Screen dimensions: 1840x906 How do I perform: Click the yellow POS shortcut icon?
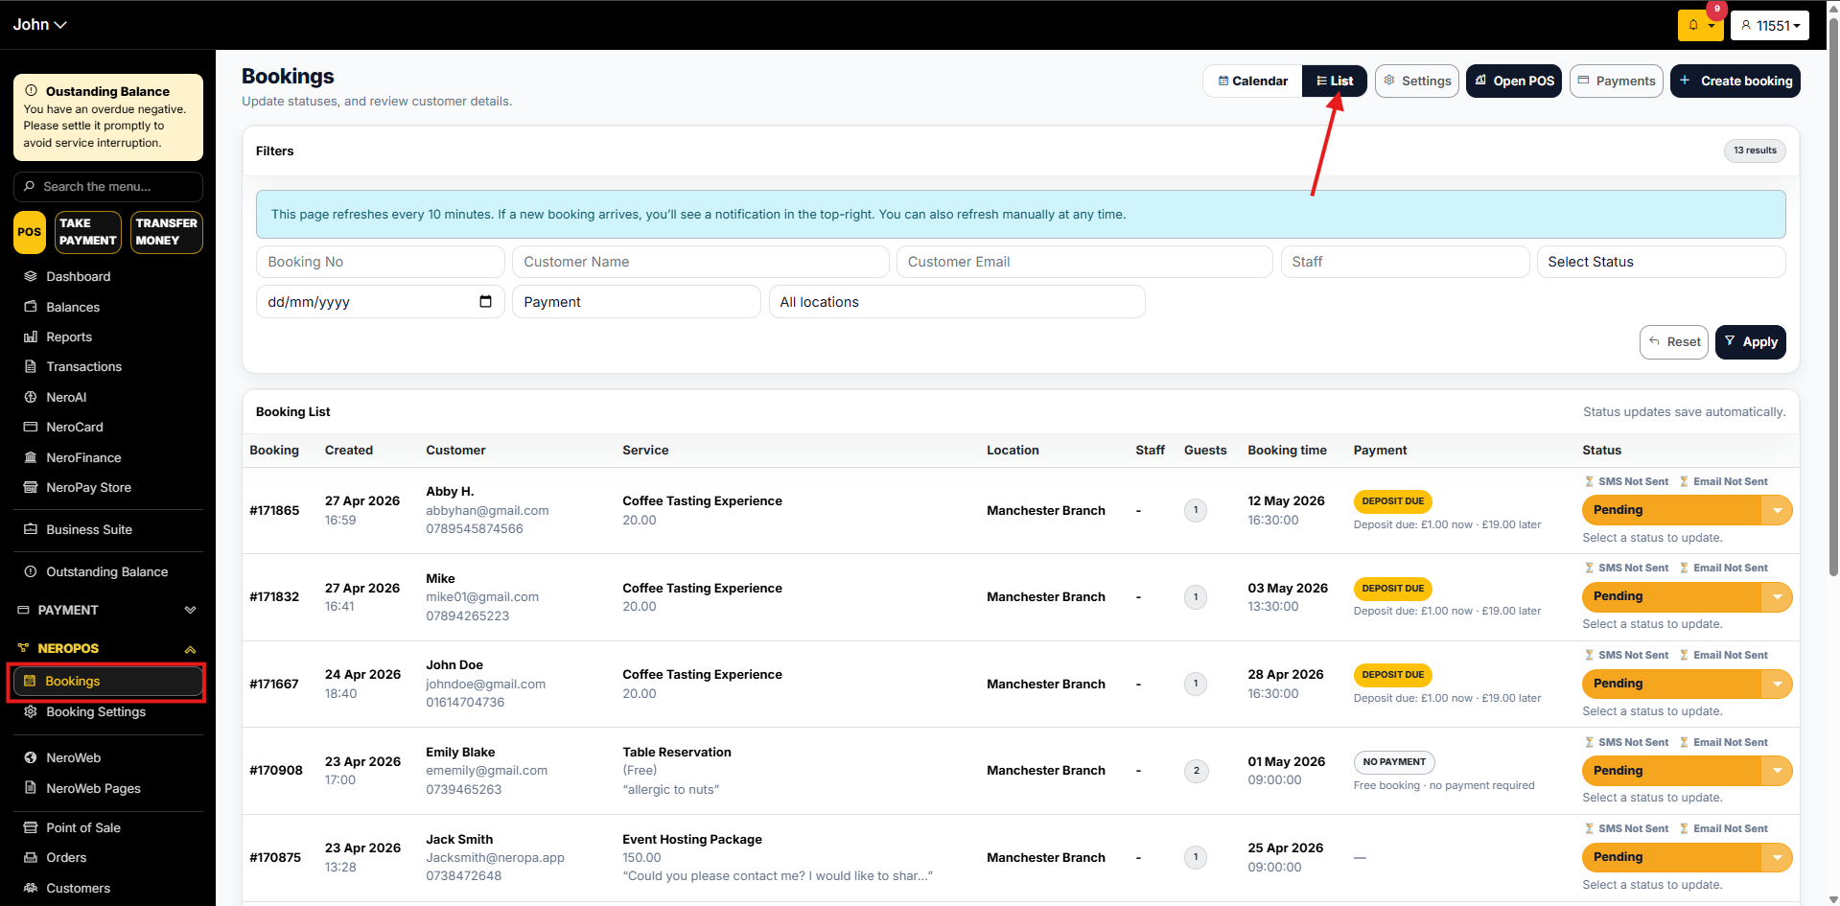pyautogui.click(x=30, y=232)
